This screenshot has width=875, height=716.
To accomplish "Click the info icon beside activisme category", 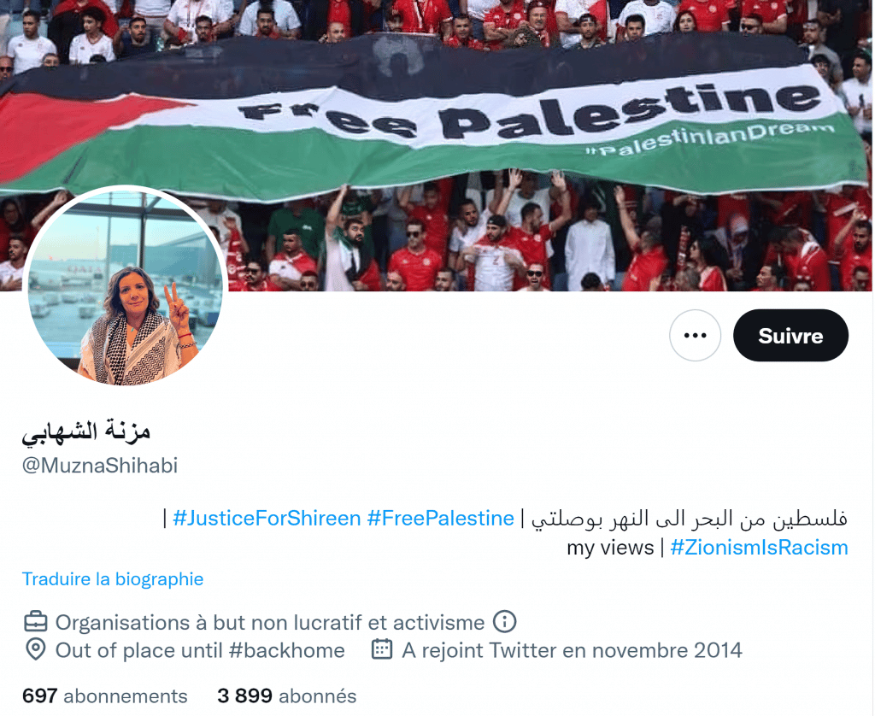I will [x=504, y=621].
